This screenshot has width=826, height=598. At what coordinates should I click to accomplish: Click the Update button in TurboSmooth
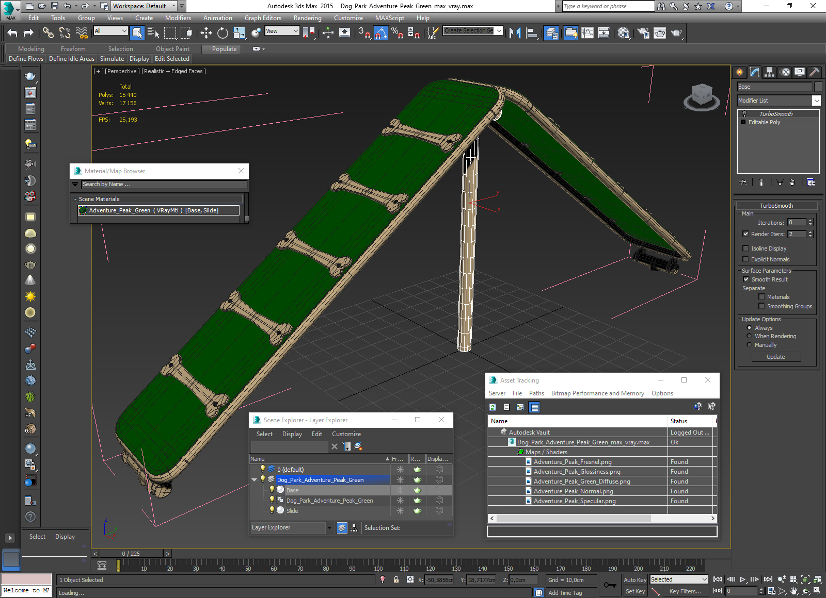(x=776, y=357)
